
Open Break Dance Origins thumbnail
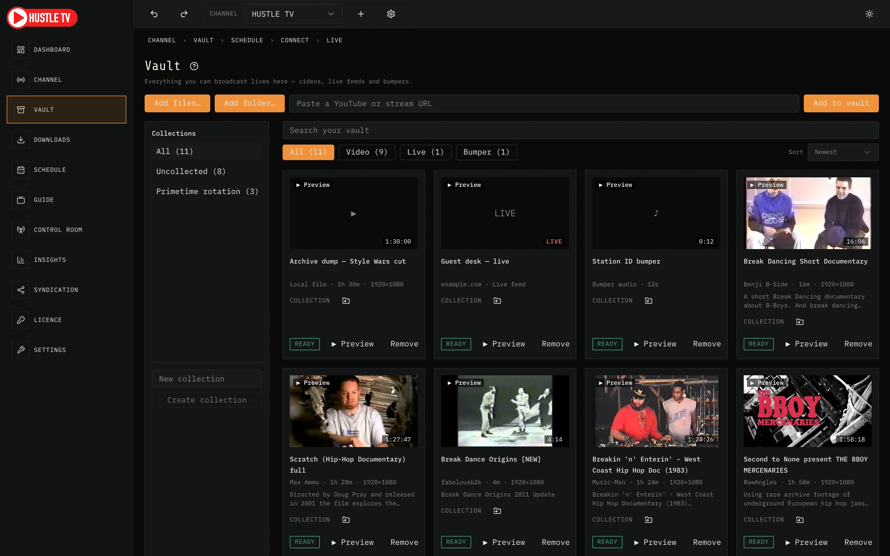(505, 411)
